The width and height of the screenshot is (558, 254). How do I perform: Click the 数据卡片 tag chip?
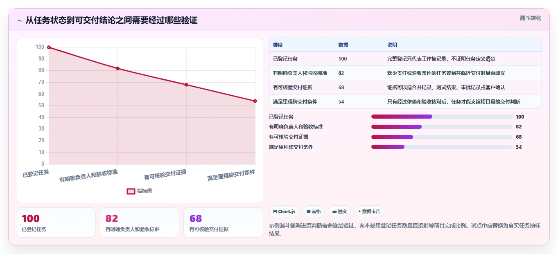[369, 211]
